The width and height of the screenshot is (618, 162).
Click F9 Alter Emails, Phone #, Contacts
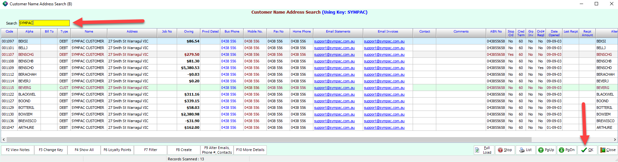pos(217,150)
